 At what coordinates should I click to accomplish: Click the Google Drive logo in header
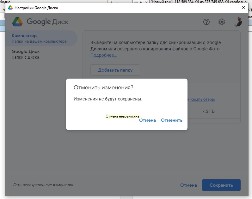click(x=17, y=22)
